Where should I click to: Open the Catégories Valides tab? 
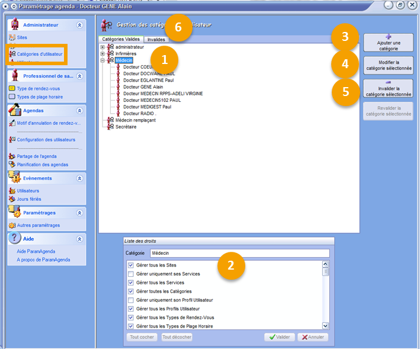click(x=121, y=39)
